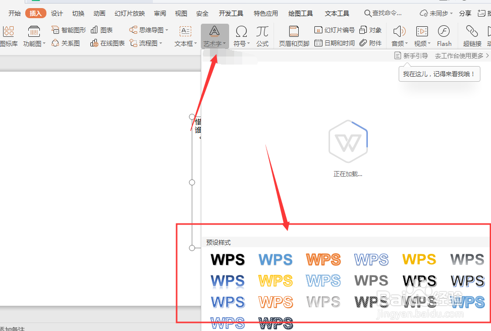Insert a 公式 equation
The width and height of the screenshot is (491, 331).
(262, 36)
